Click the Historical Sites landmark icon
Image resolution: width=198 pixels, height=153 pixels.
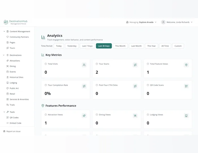pyautogui.click(x=8, y=77)
